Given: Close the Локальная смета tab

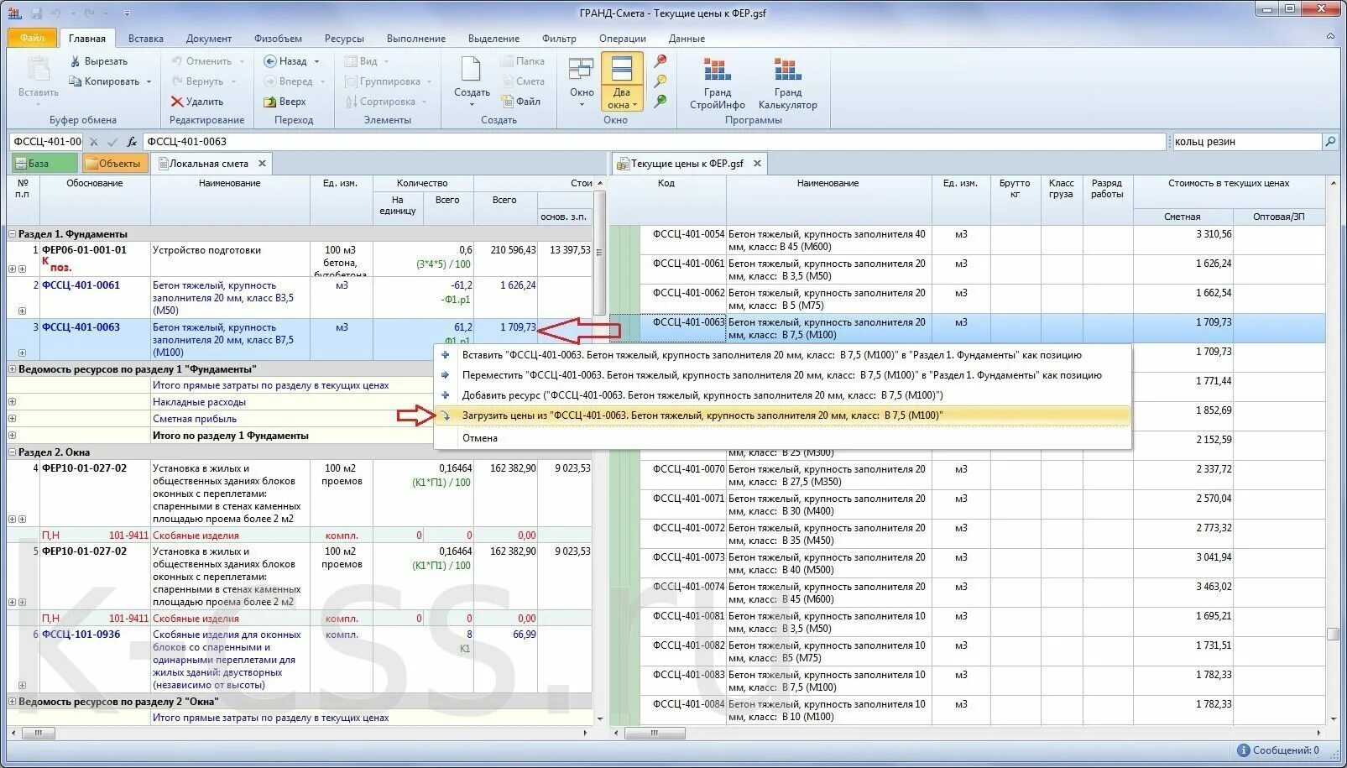Looking at the screenshot, I should pos(262,164).
